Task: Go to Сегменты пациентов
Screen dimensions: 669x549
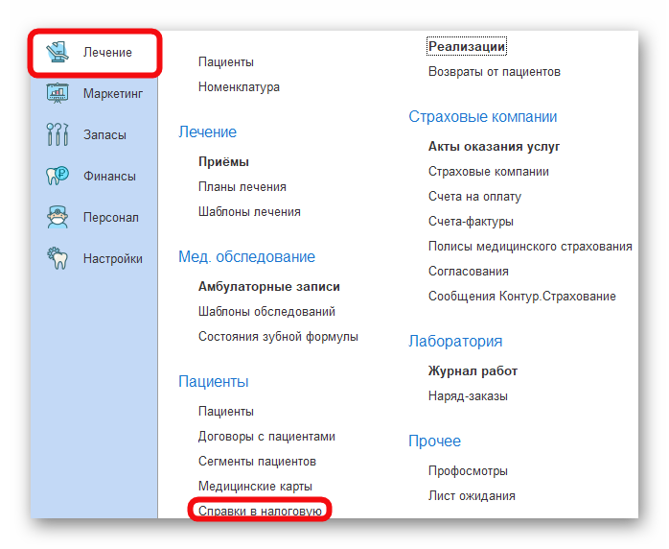Action: (257, 462)
